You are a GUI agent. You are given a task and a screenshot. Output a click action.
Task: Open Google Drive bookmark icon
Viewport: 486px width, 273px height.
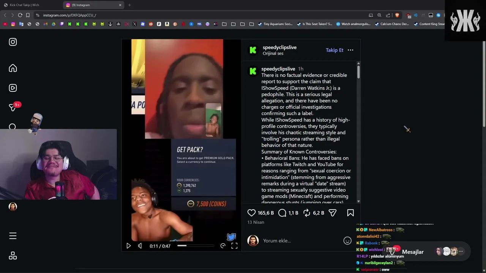[x=54, y=24]
